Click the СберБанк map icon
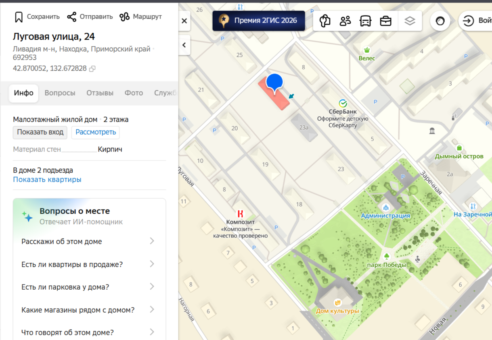Image resolution: width=492 pixels, height=340 pixels. coord(343,104)
